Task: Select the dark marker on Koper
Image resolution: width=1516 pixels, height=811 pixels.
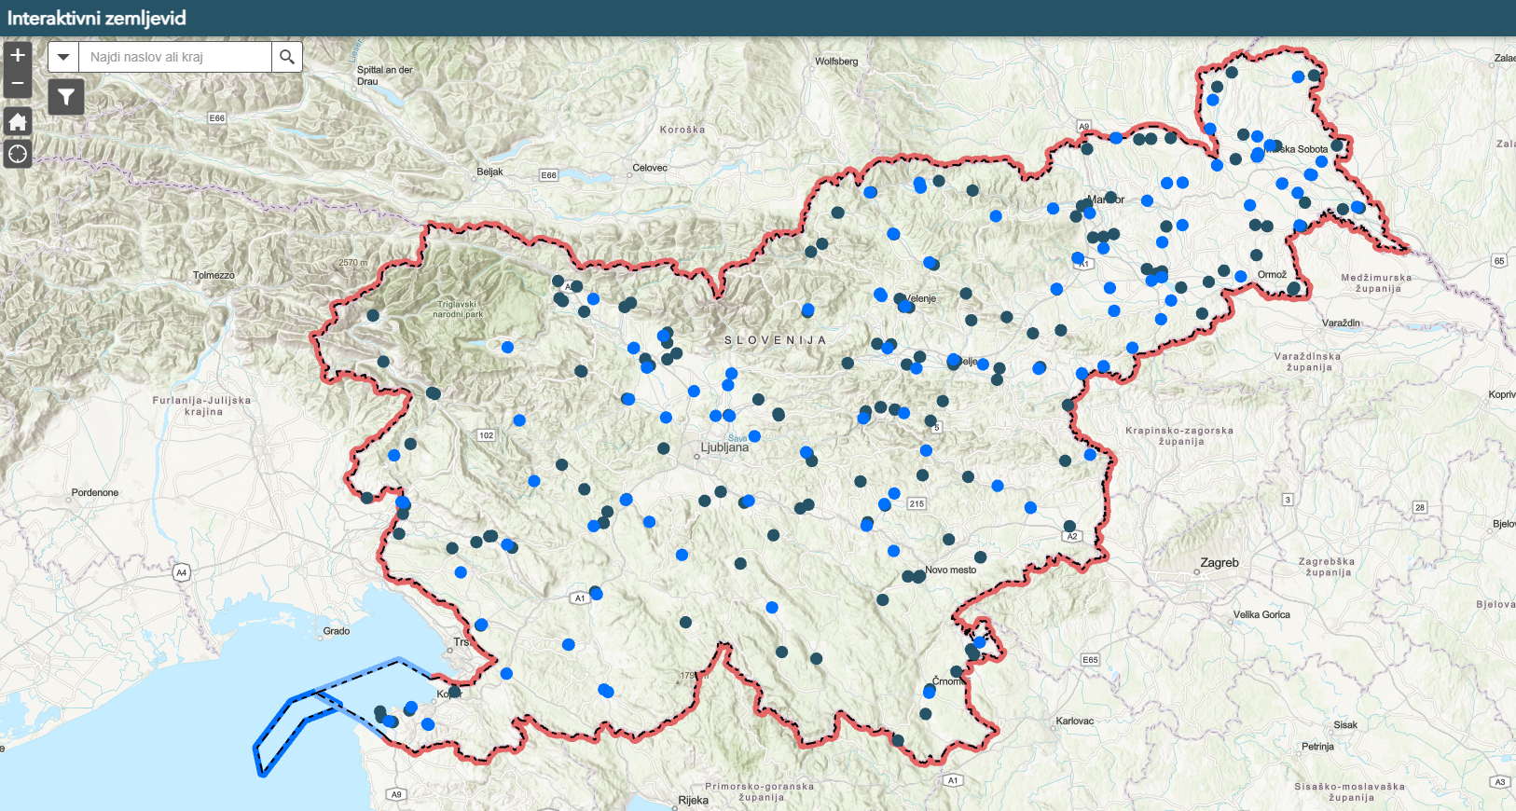Action: pos(454,691)
